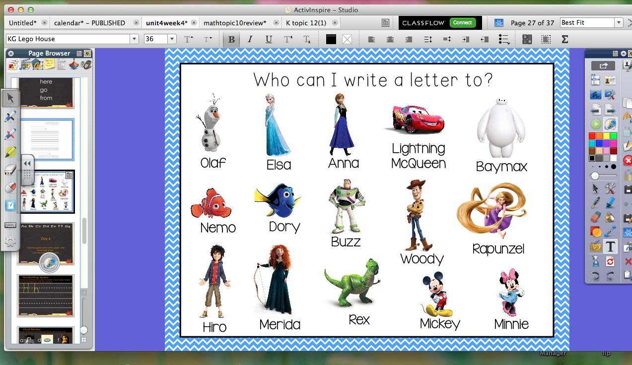
Task: Click the select all text icon
Action: [546, 39]
